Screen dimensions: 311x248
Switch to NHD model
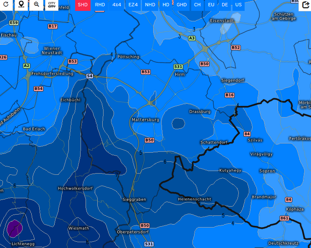tap(150, 5)
